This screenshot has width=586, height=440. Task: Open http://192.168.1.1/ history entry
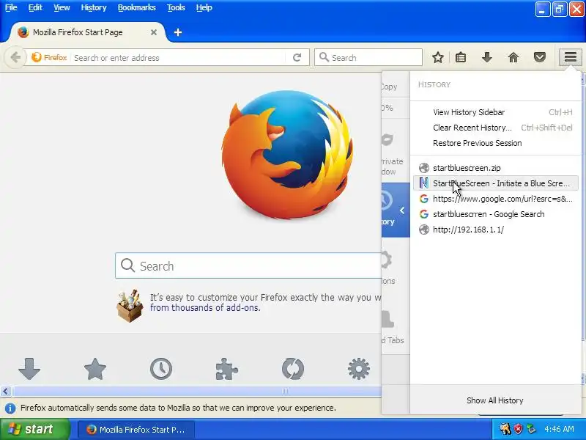(496, 230)
